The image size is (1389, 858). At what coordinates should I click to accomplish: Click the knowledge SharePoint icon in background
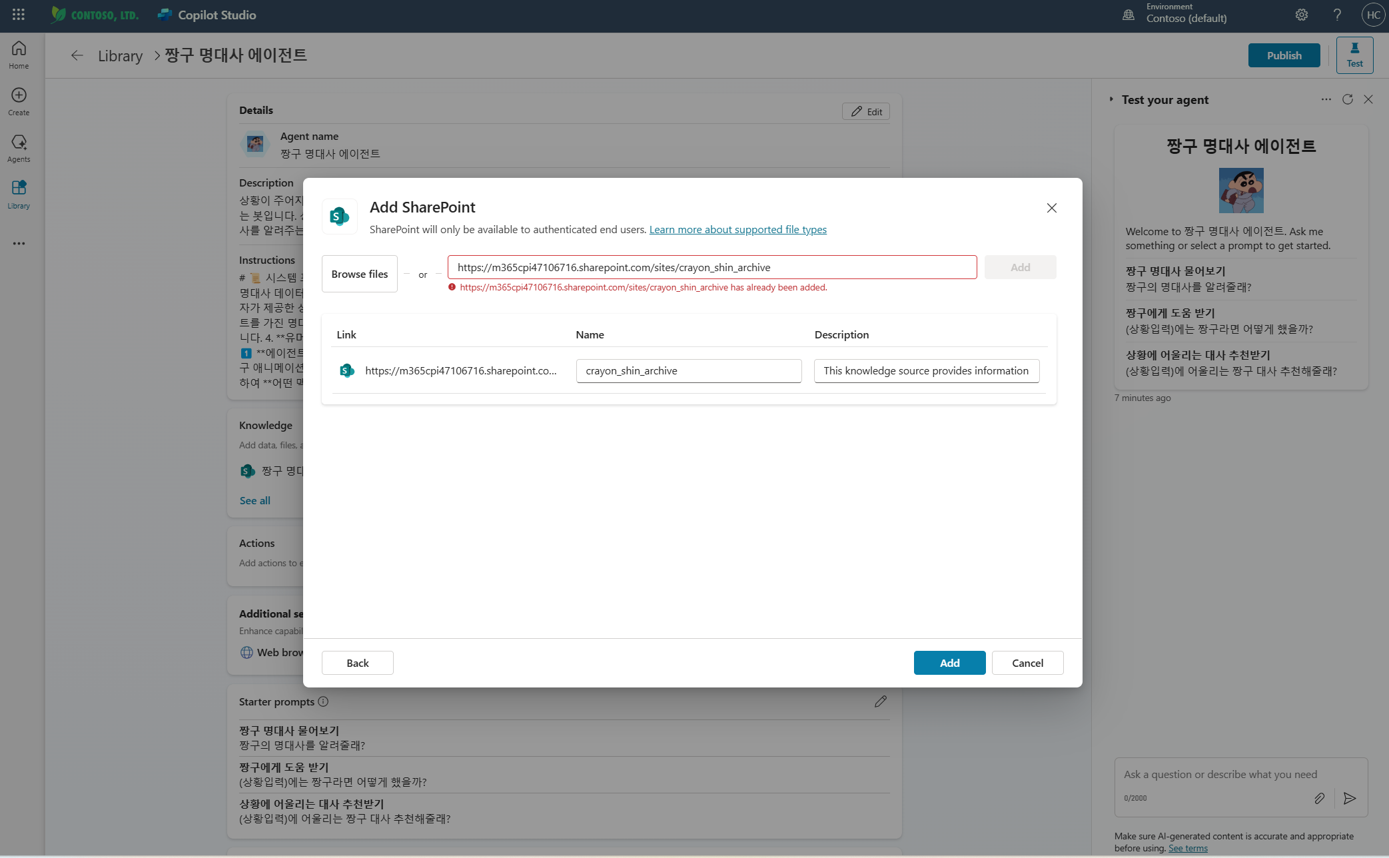coord(247,471)
